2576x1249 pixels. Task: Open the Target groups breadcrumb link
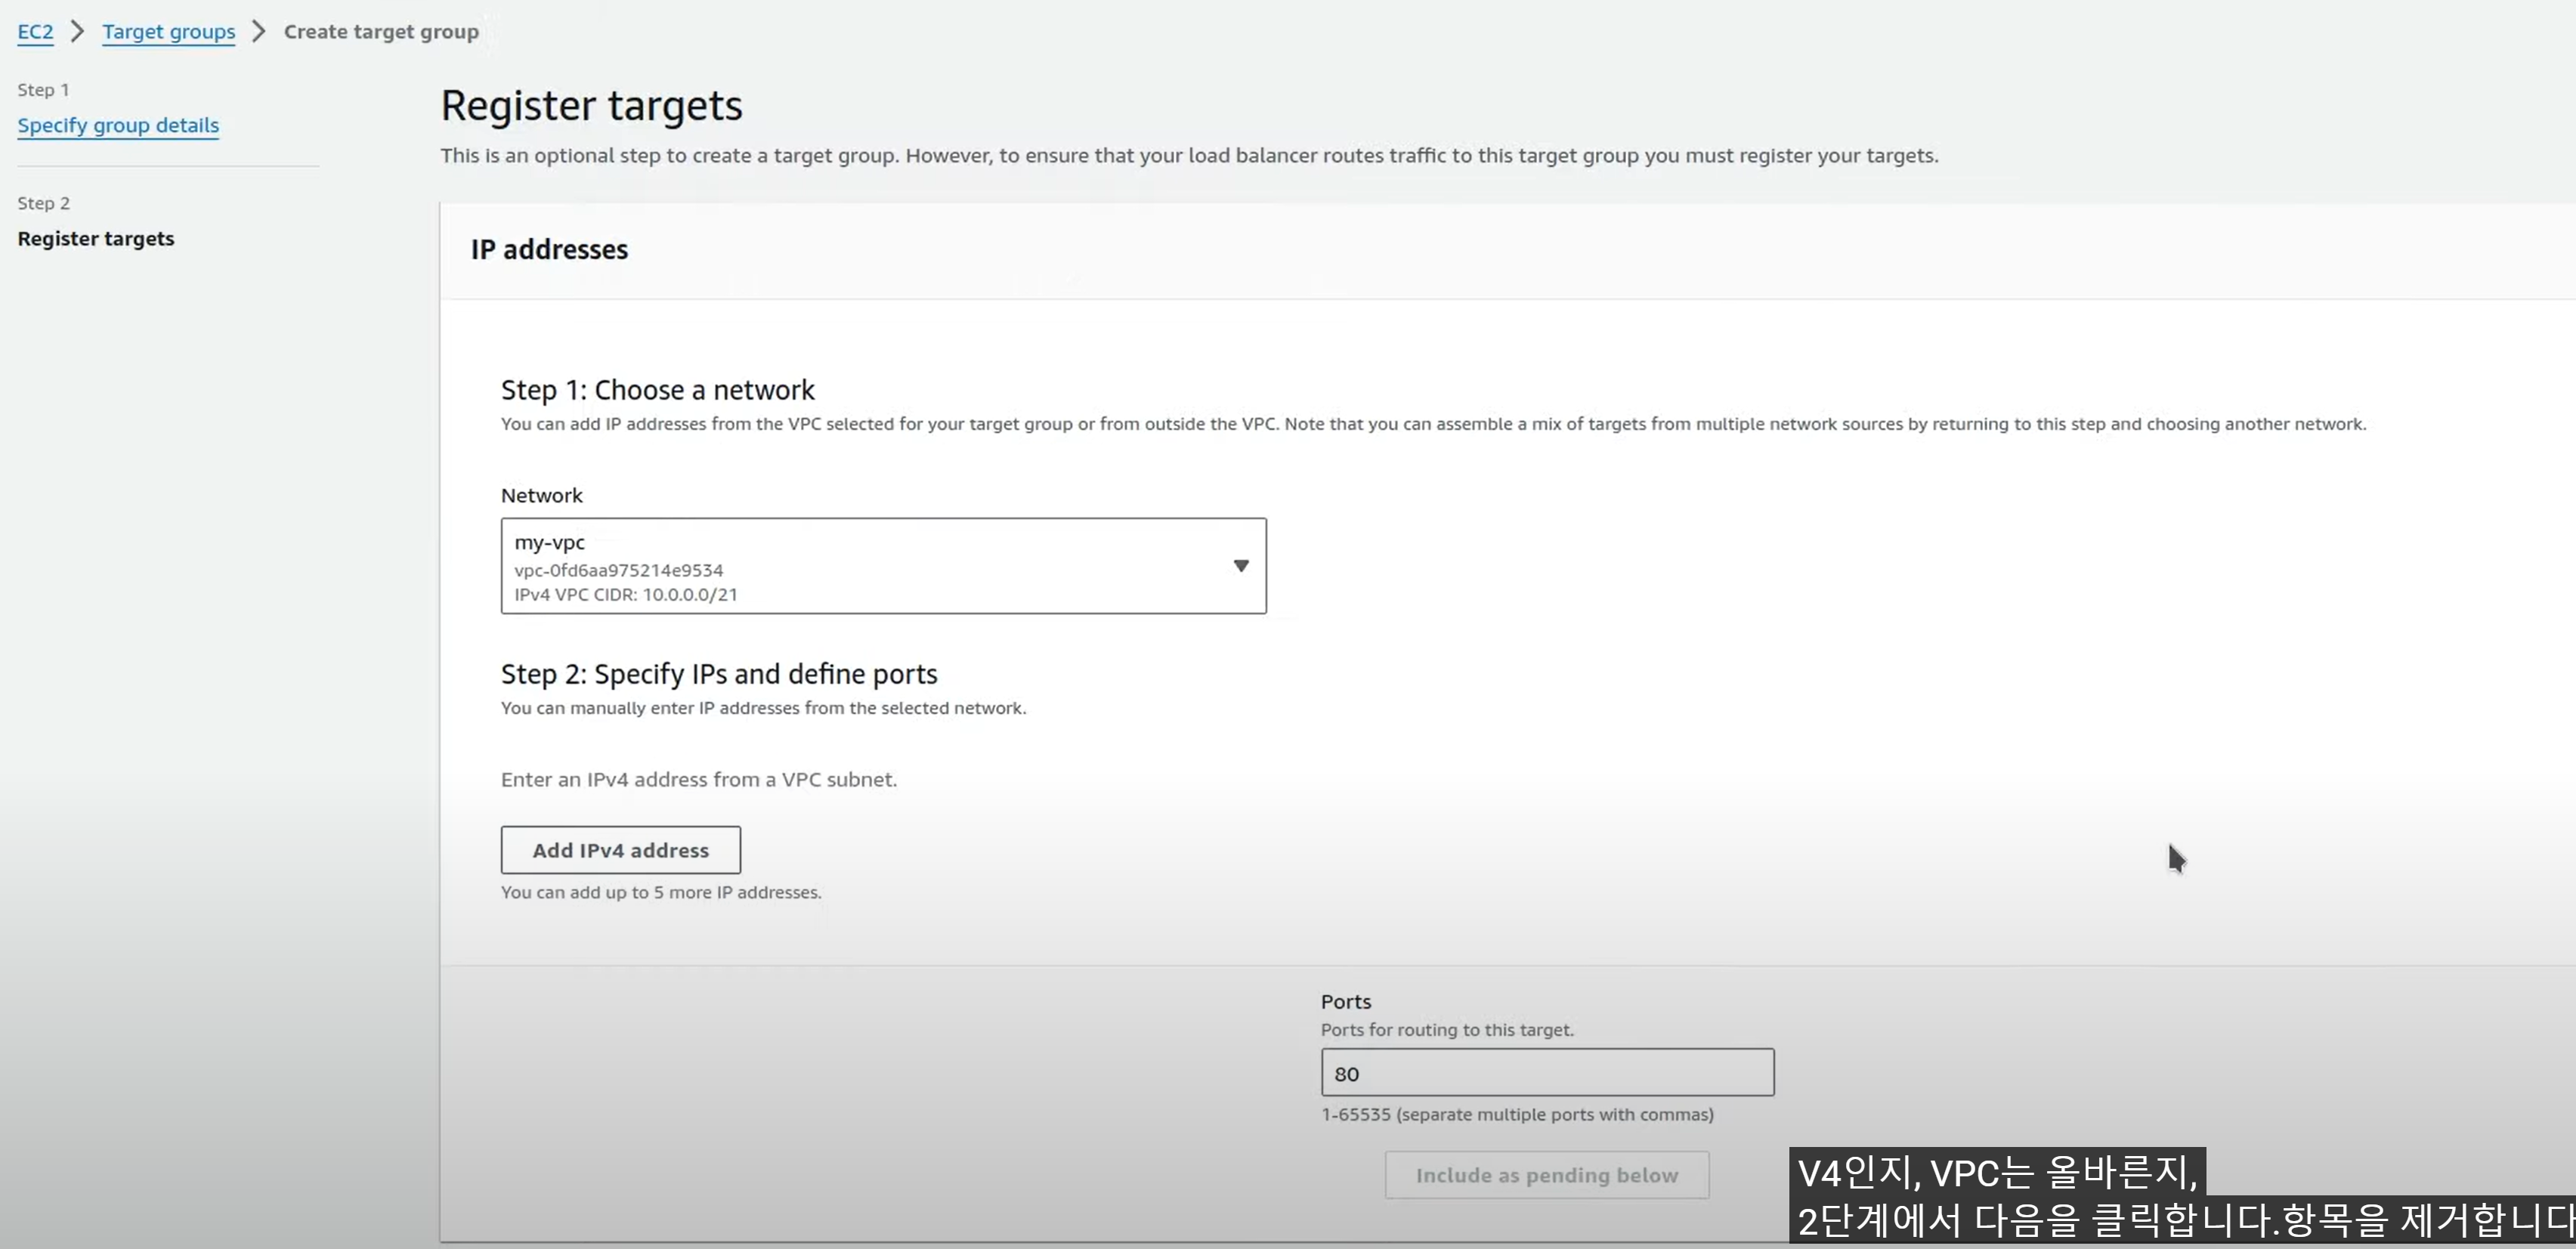point(168,32)
